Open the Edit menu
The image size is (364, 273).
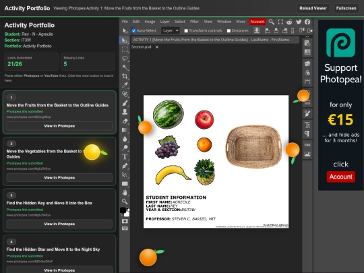[x=136, y=22]
